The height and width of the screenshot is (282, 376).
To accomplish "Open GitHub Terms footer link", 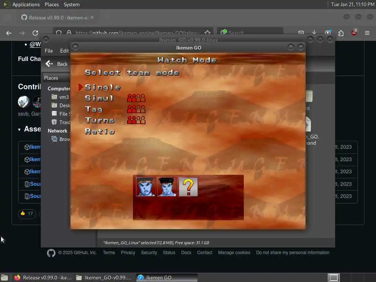I will tap(109, 253).
